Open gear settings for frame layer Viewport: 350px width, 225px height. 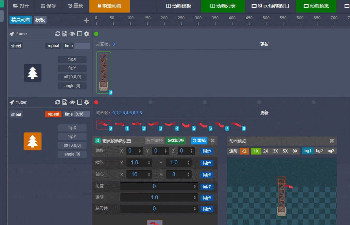(x=87, y=34)
